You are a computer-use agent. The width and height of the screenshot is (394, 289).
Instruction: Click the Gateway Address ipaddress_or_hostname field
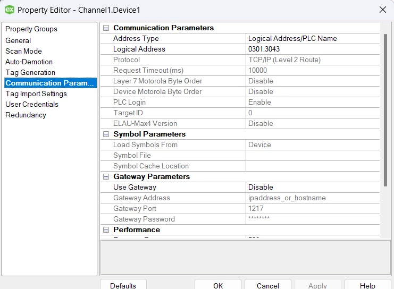click(313, 198)
